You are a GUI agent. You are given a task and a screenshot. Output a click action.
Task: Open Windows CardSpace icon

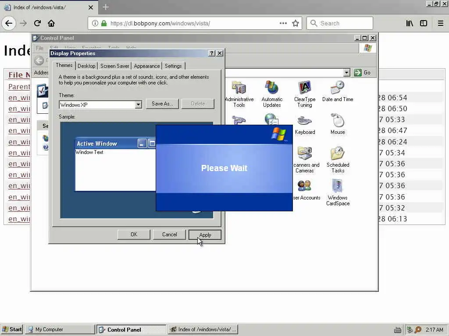pyautogui.click(x=338, y=192)
